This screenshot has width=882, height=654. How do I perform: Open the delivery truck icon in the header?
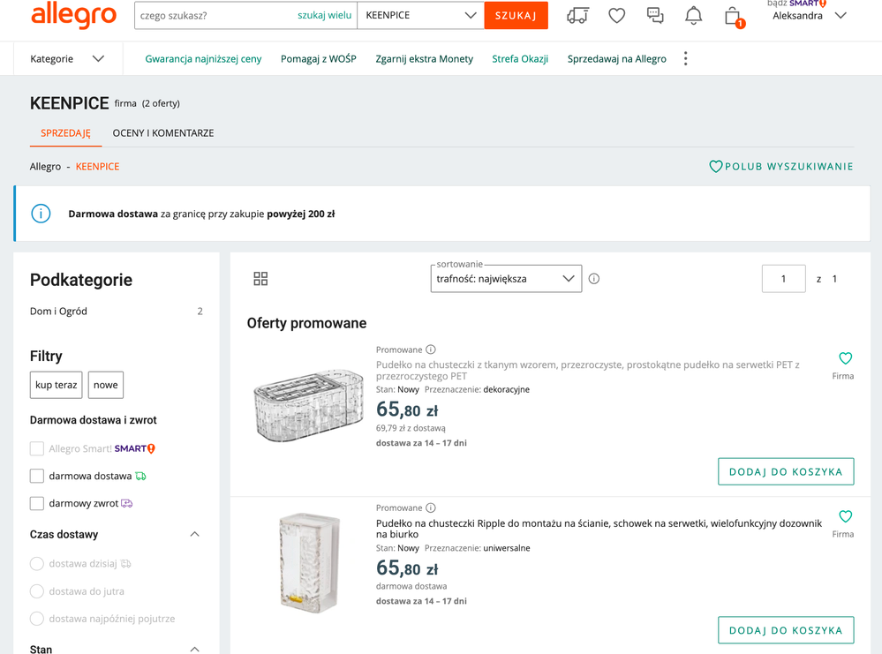pyautogui.click(x=577, y=16)
